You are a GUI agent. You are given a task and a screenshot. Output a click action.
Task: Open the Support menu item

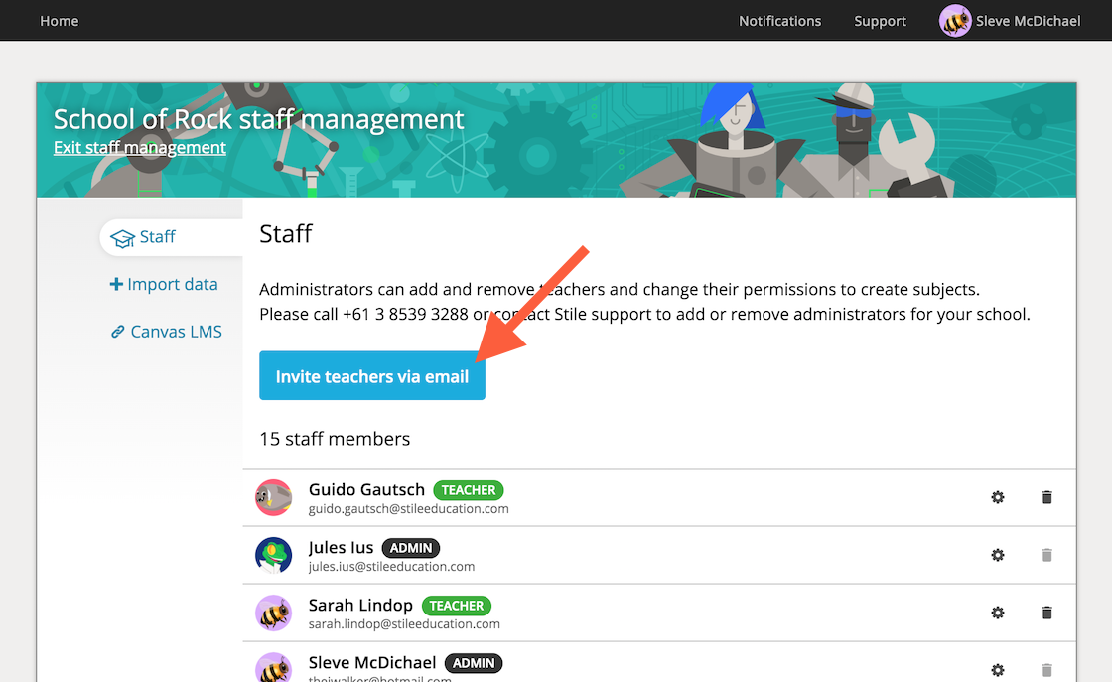tap(880, 21)
